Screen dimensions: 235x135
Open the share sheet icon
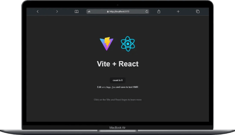(x=159, y=11)
